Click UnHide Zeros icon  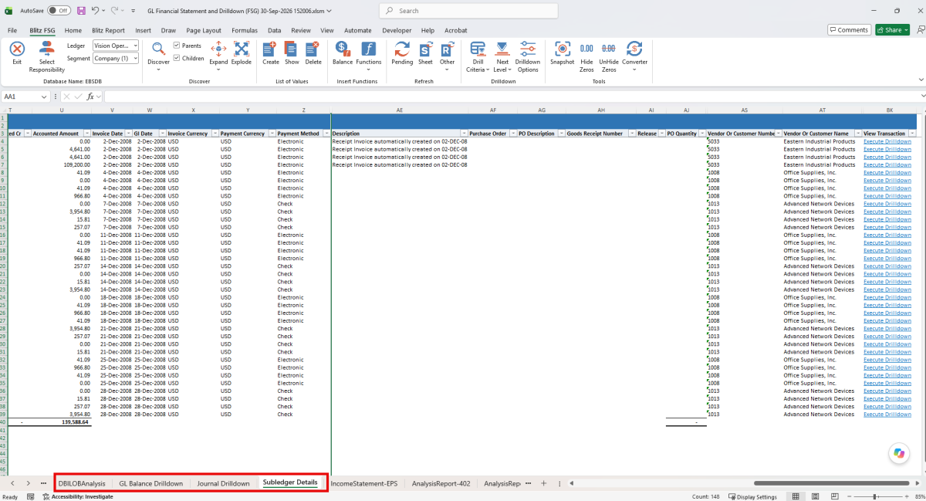pos(609,49)
